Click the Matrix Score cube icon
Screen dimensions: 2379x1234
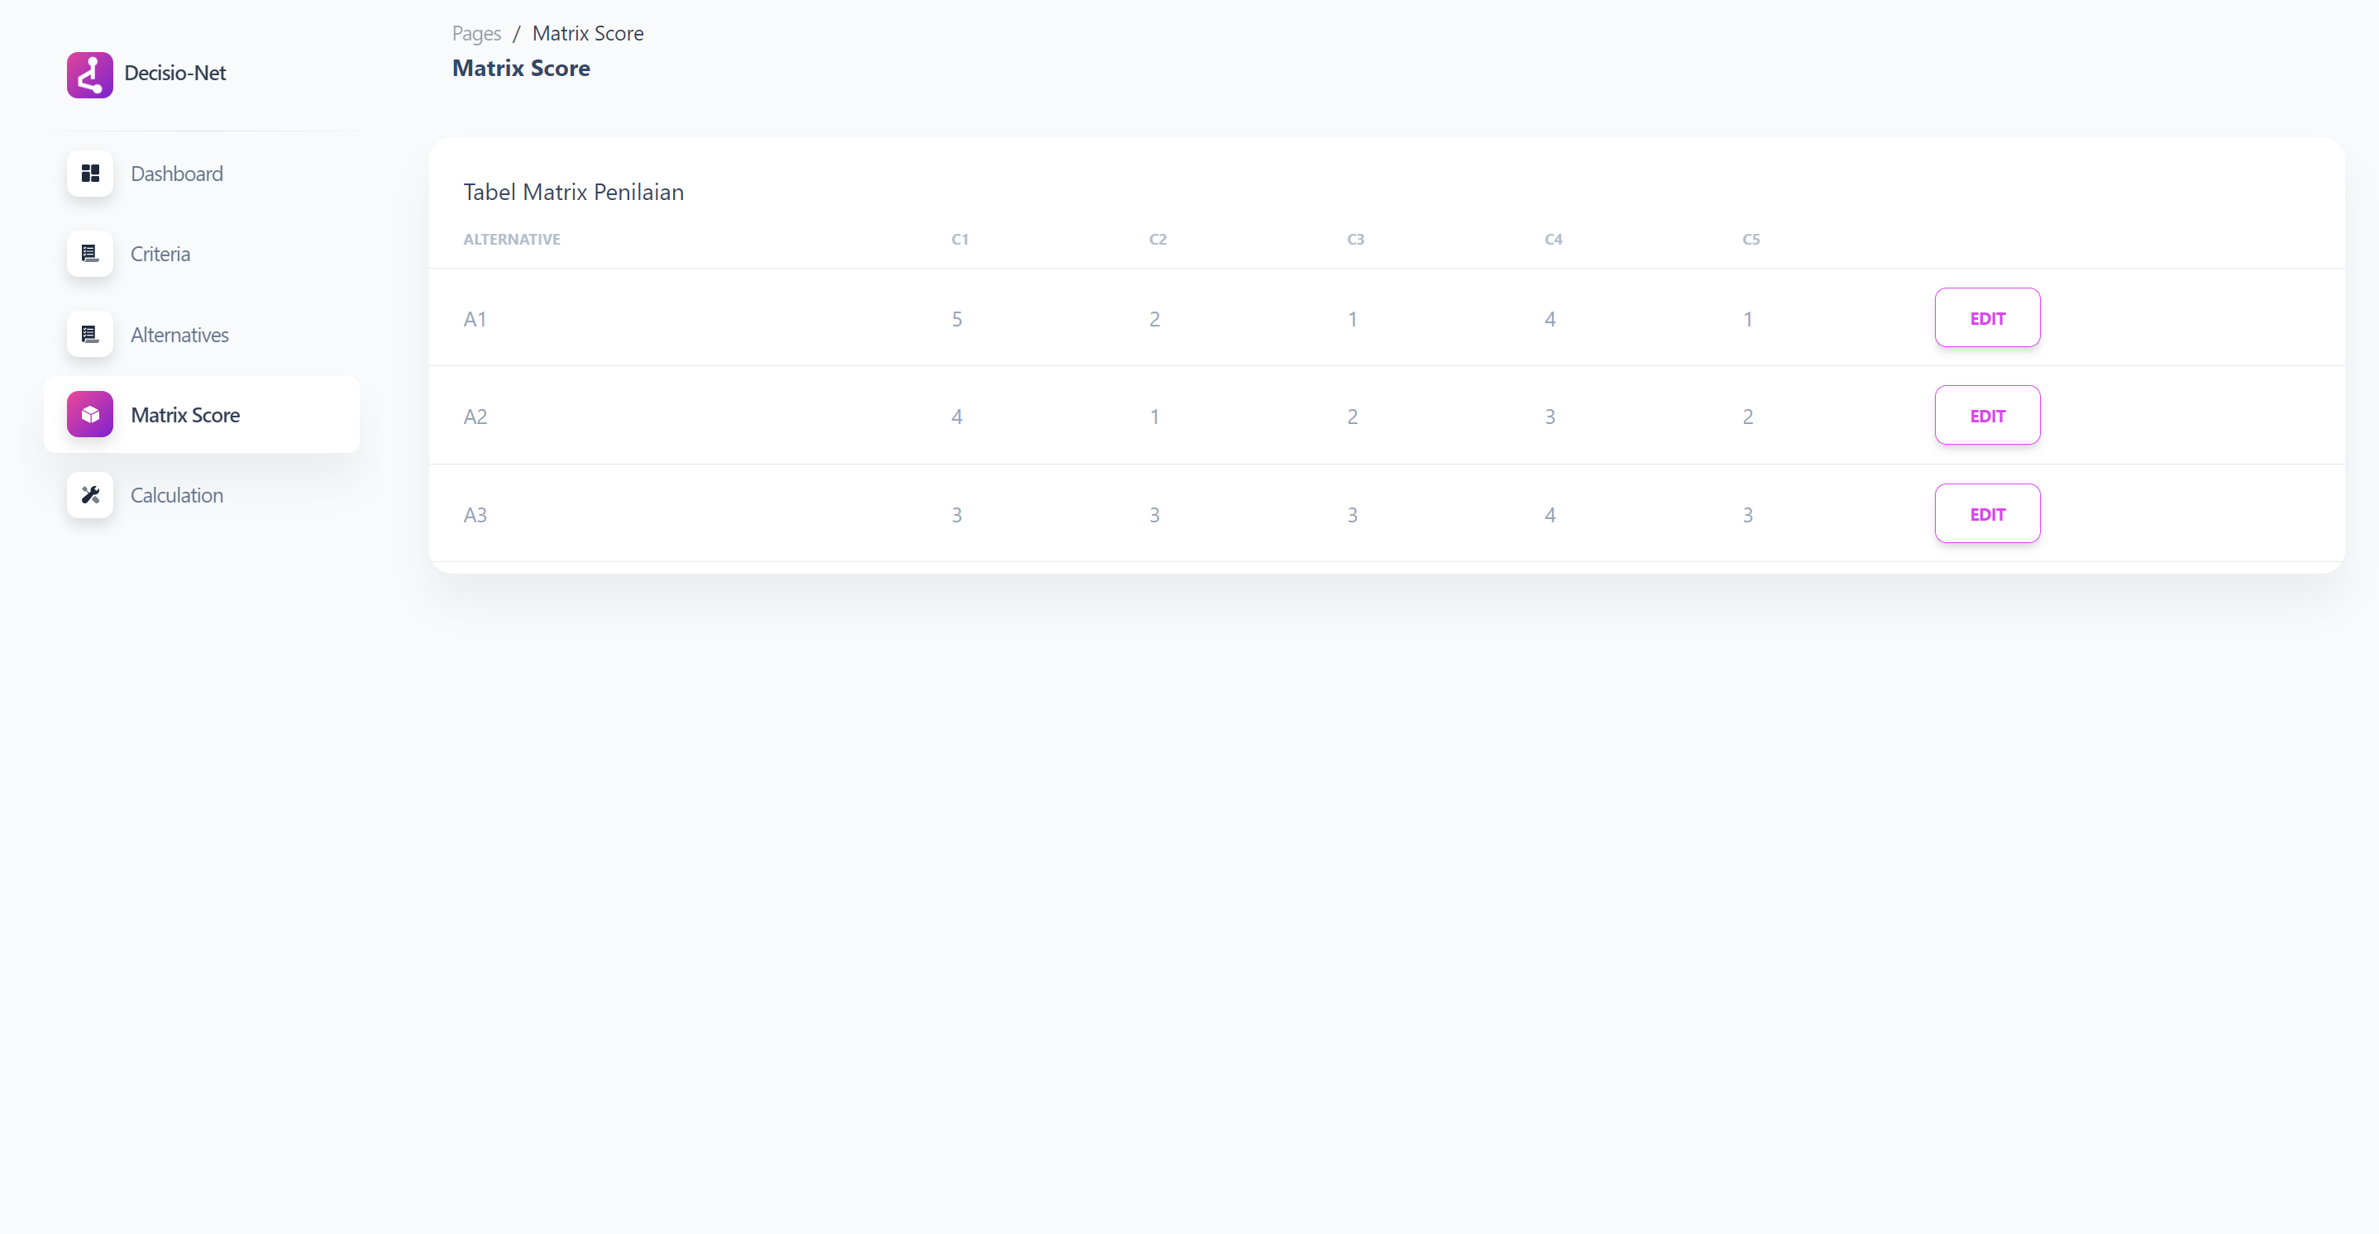pos(89,414)
